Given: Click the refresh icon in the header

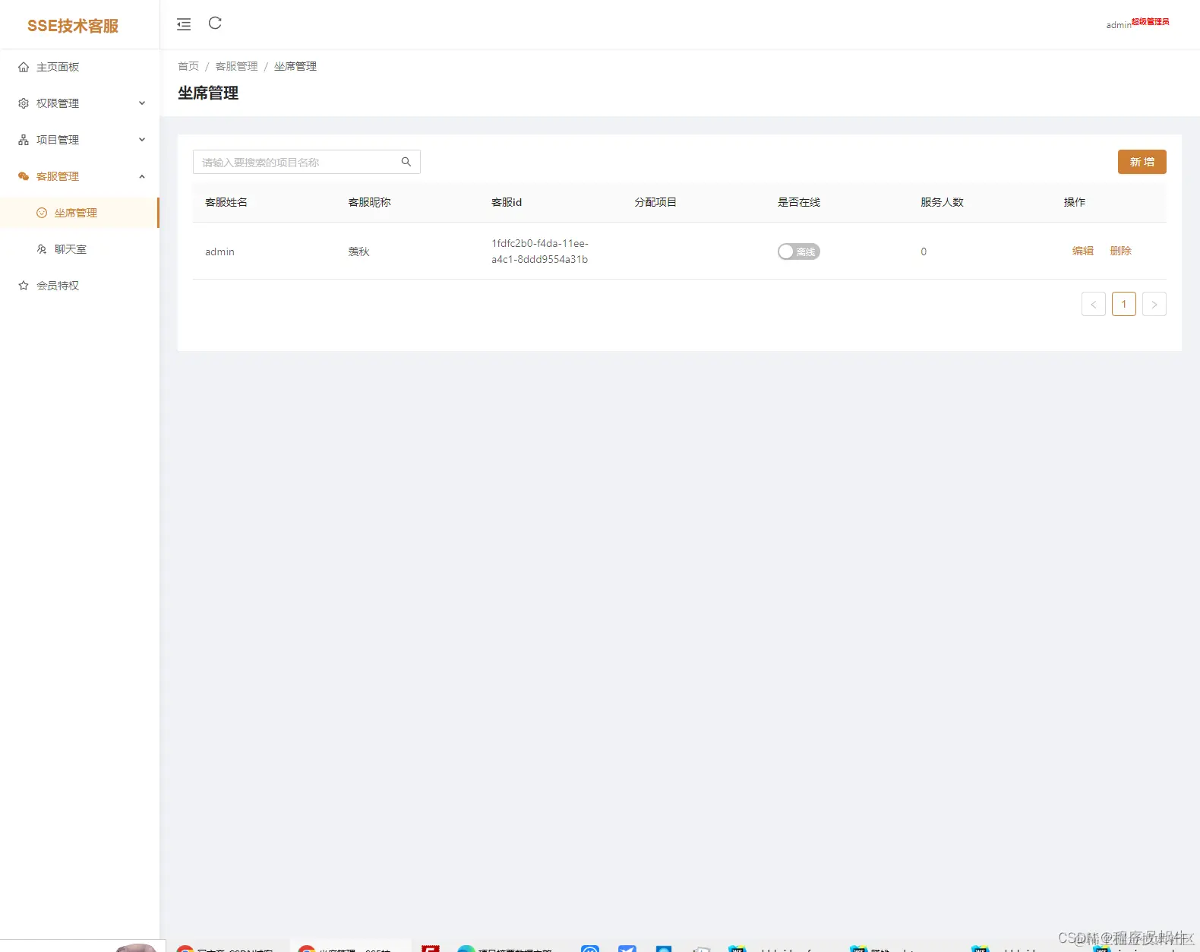Looking at the screenshot, I should point(215,23).
